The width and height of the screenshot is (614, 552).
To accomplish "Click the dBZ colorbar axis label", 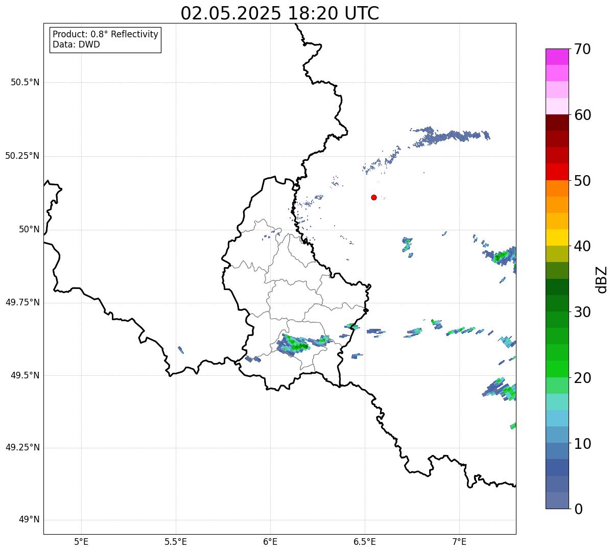I will tap(602, 279).
